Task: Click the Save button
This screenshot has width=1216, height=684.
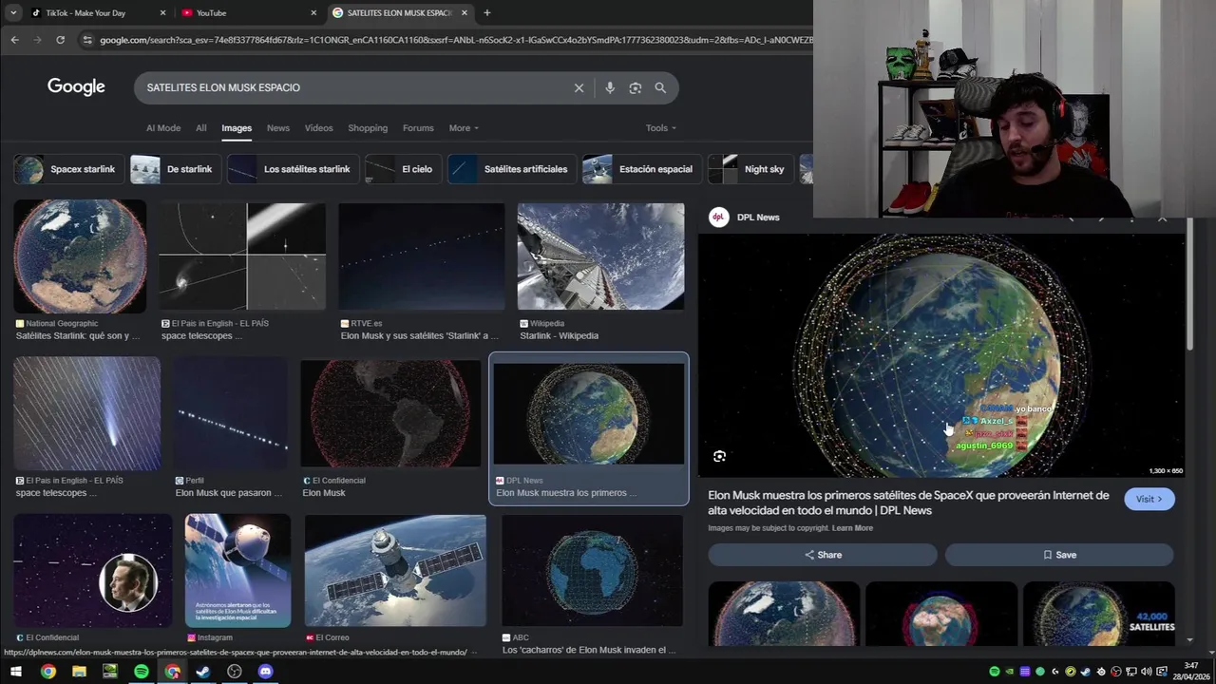Action: [1059, 555]
